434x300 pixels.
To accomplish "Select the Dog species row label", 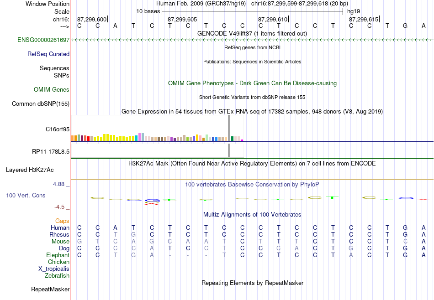I will pyautogui.click(x=64, y=248).
